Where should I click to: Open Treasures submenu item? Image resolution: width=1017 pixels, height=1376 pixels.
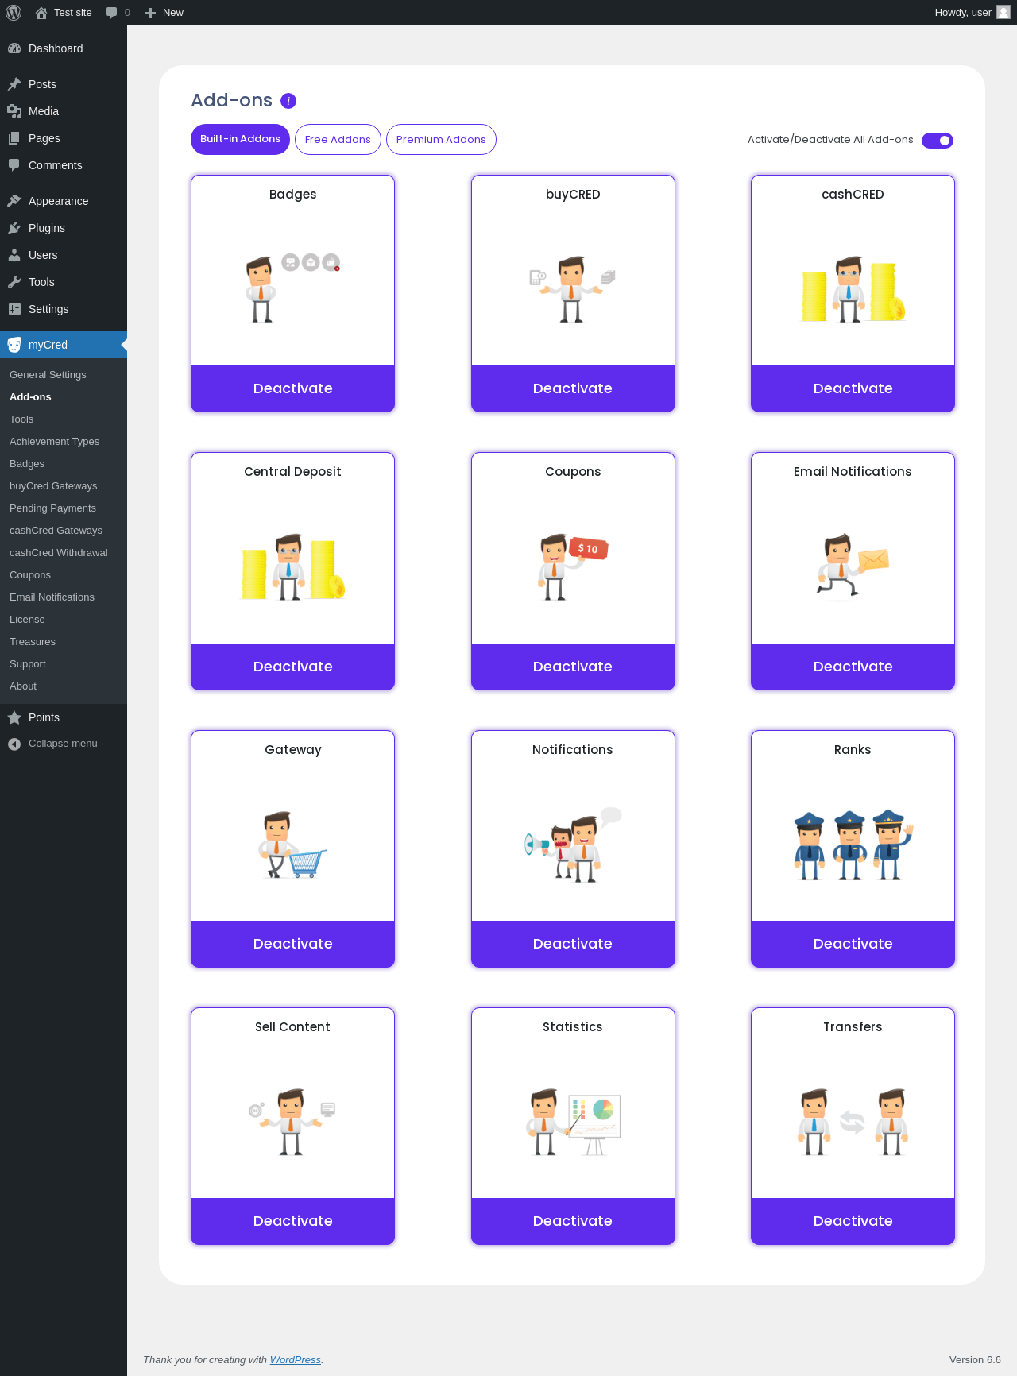pos(64,642)
